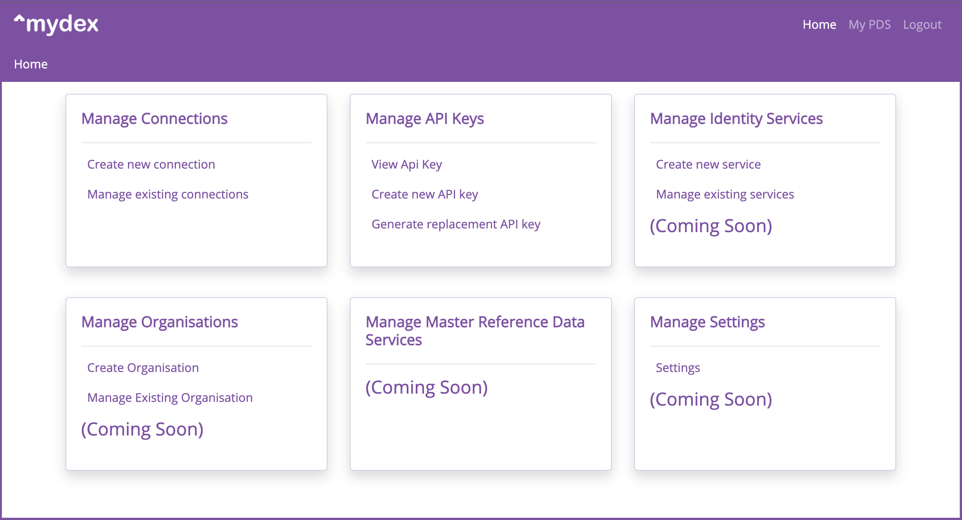Expand Manage existing services section
The width and height of the screenshot is (962, 520).
725,194
